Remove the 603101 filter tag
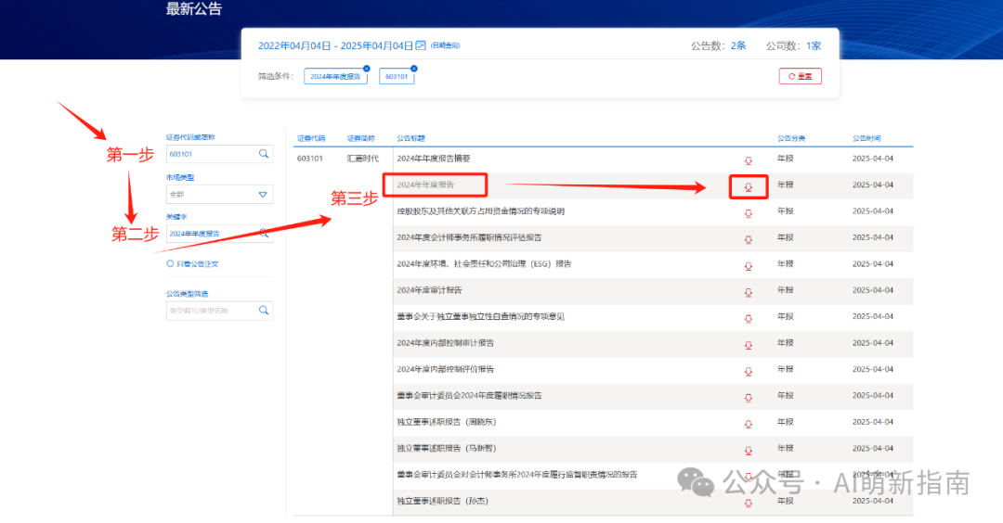1003x523 pixels. point(414,69)
